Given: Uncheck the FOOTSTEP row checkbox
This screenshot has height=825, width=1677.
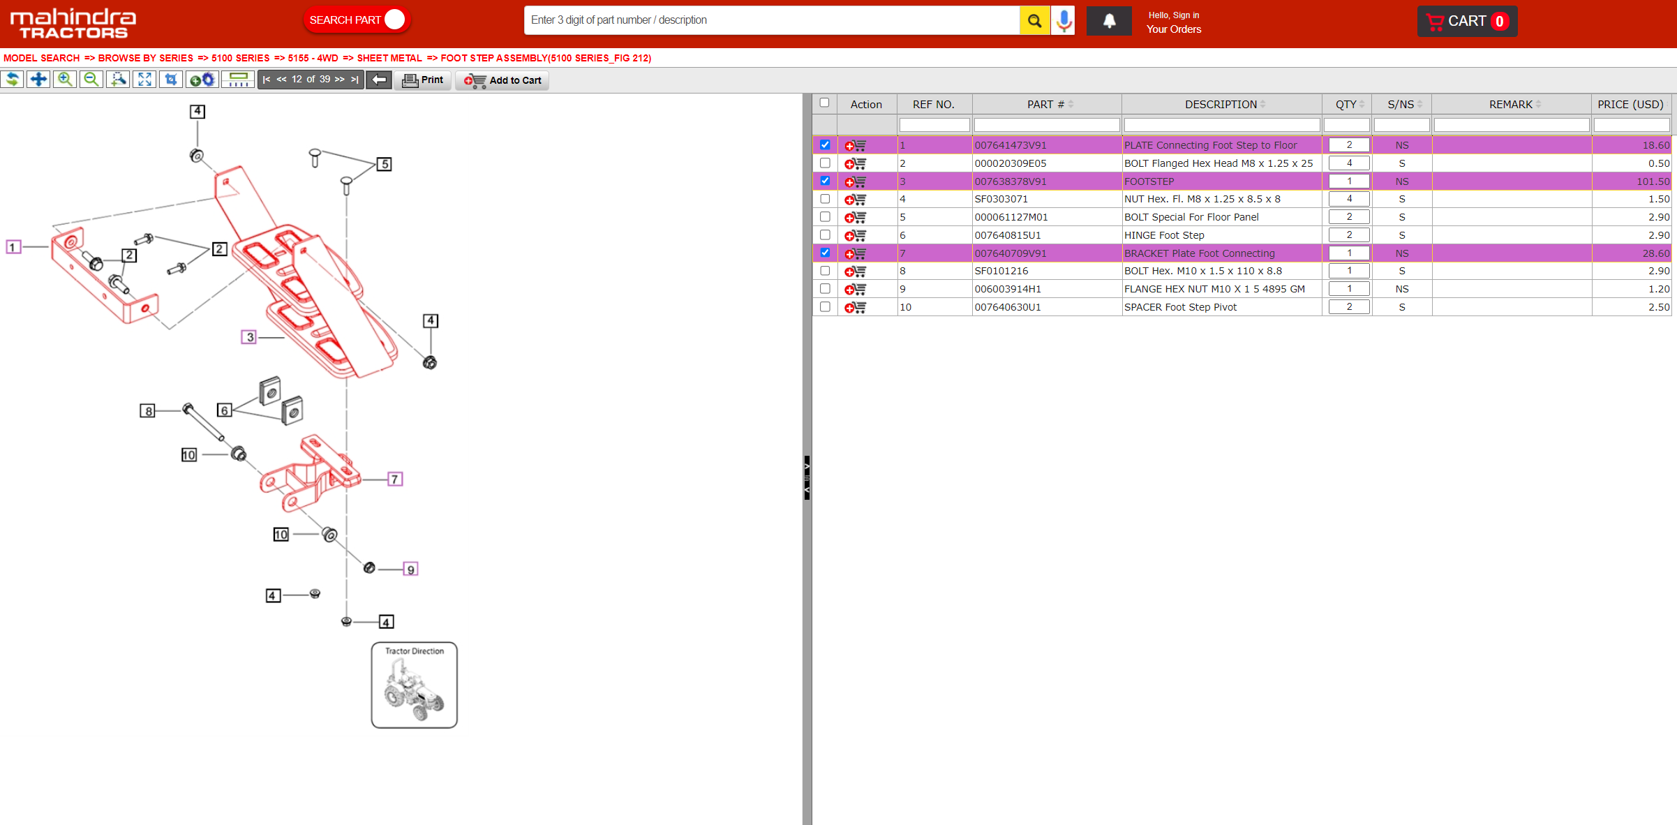Looking at the screenshot, I should tap(825, 181).
